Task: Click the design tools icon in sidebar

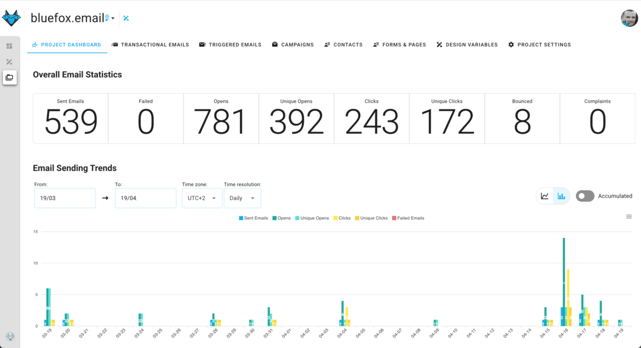Action: [9, 62]
